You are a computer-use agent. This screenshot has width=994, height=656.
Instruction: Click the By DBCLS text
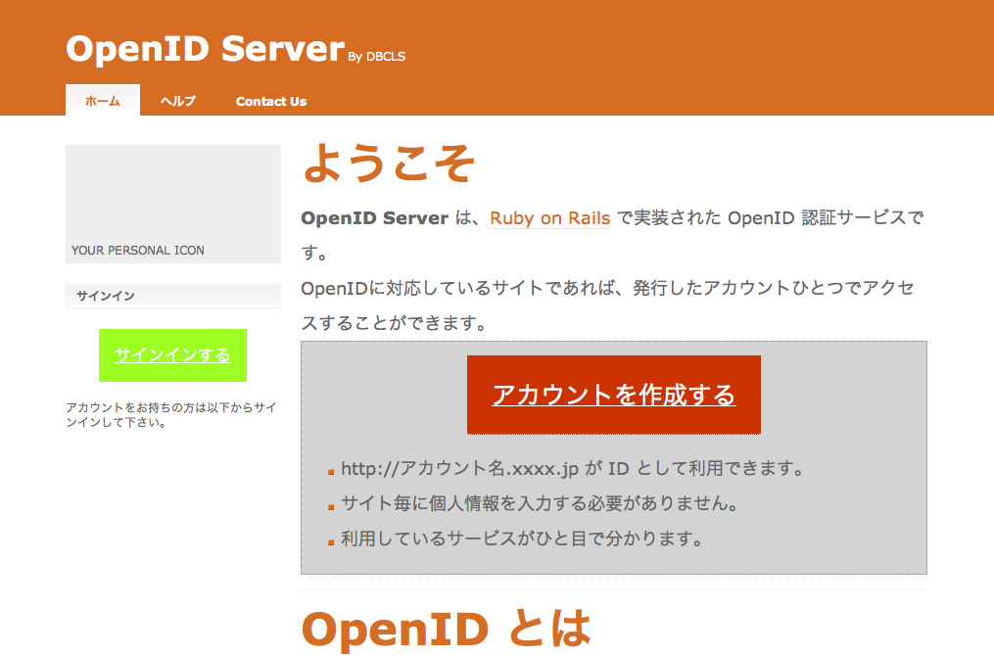tap(377, 57)
